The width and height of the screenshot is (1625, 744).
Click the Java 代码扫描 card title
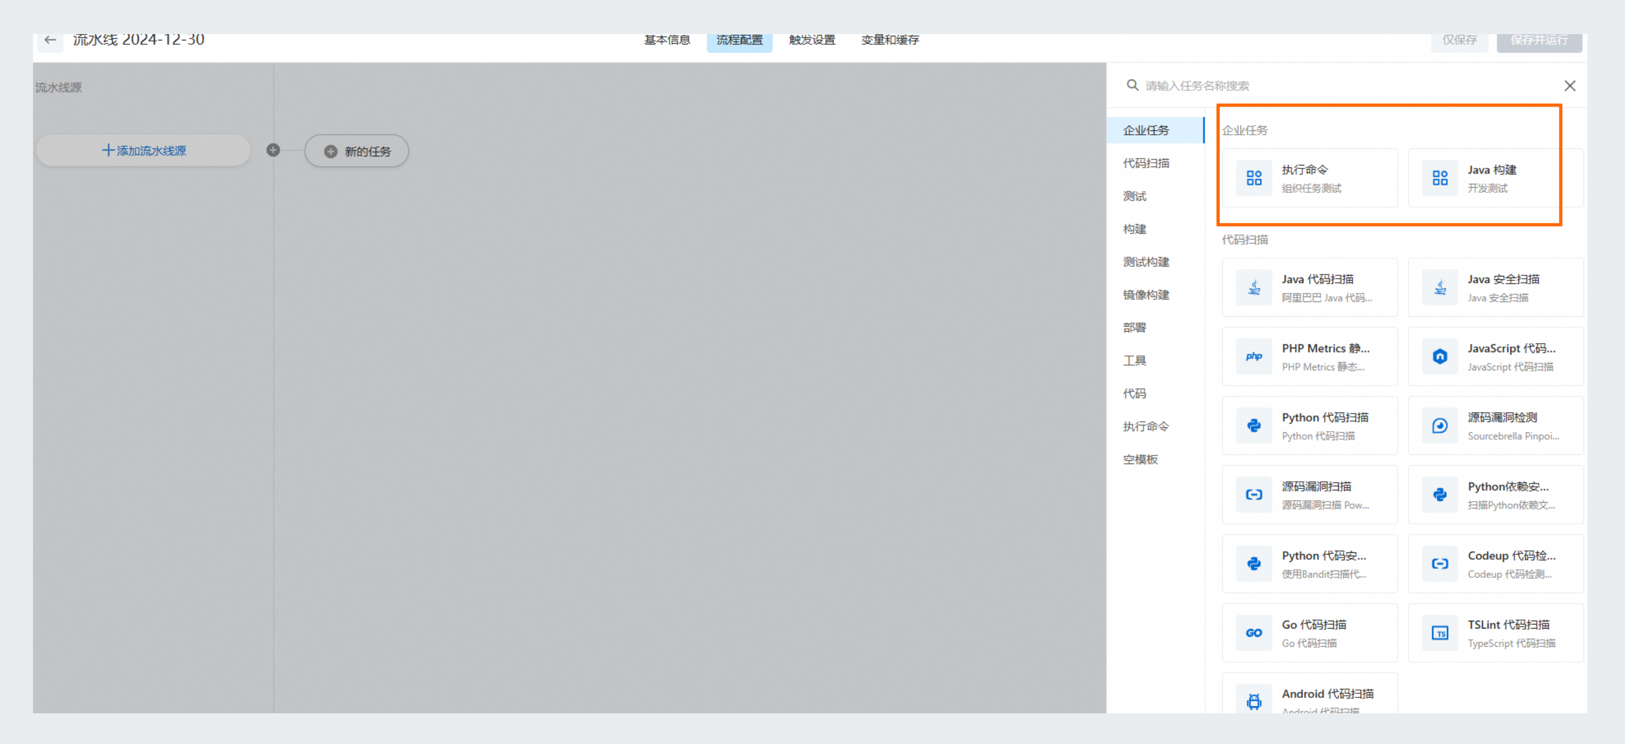coord(1317,279)
